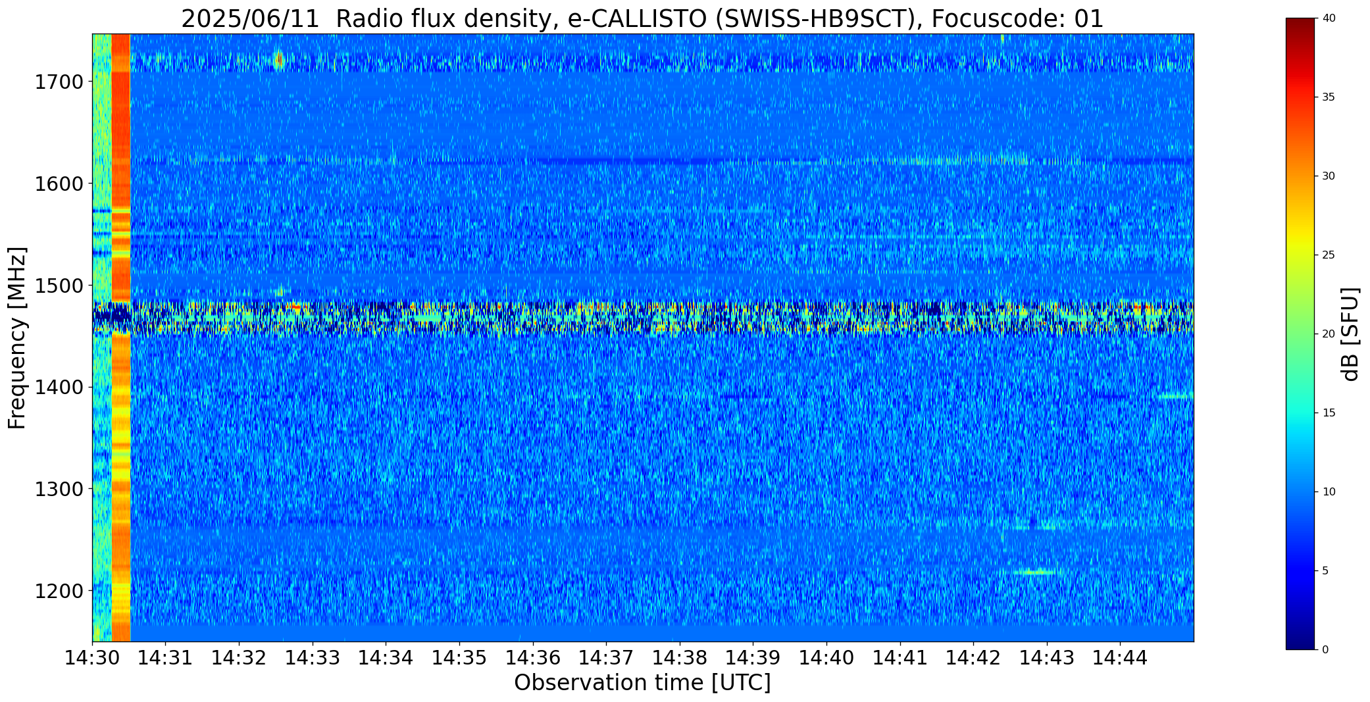Click the 14:30 time tick label
This screenshot has width=1370, height=702.
(92, 657)
